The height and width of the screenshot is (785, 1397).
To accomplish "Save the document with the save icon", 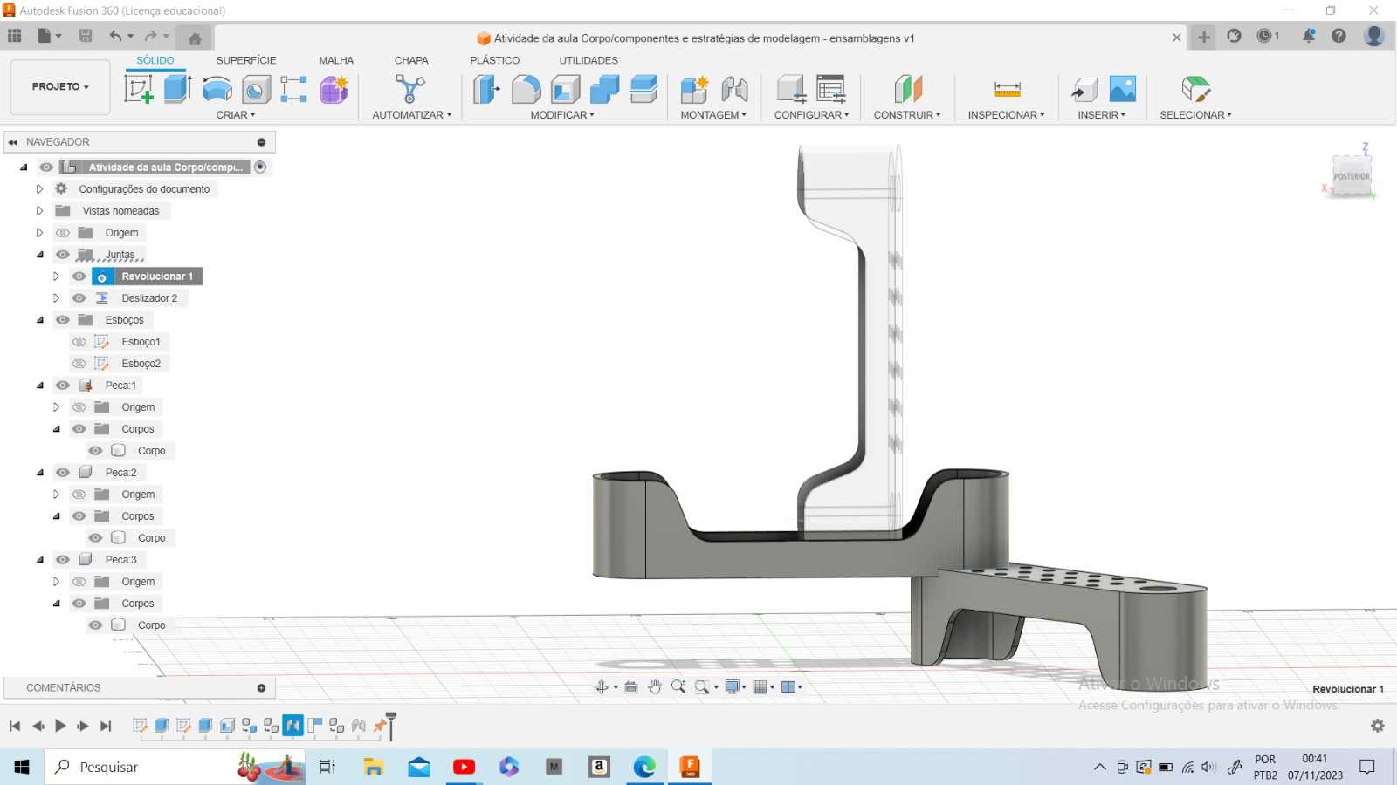I will coord(86,36).
